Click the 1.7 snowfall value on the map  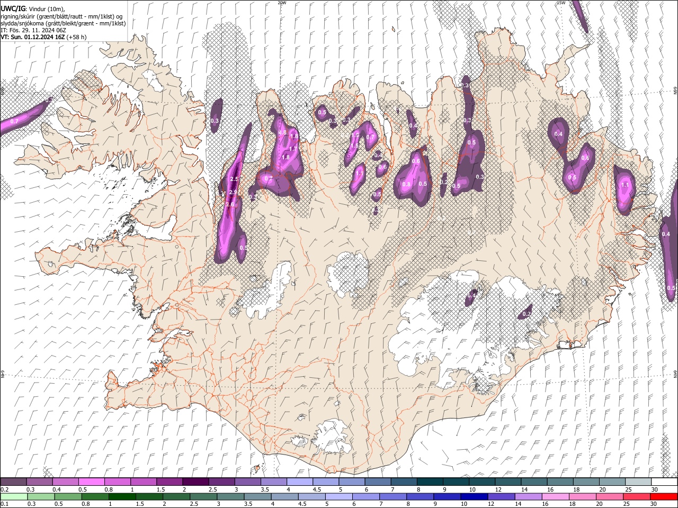click(x=293, y=149)
